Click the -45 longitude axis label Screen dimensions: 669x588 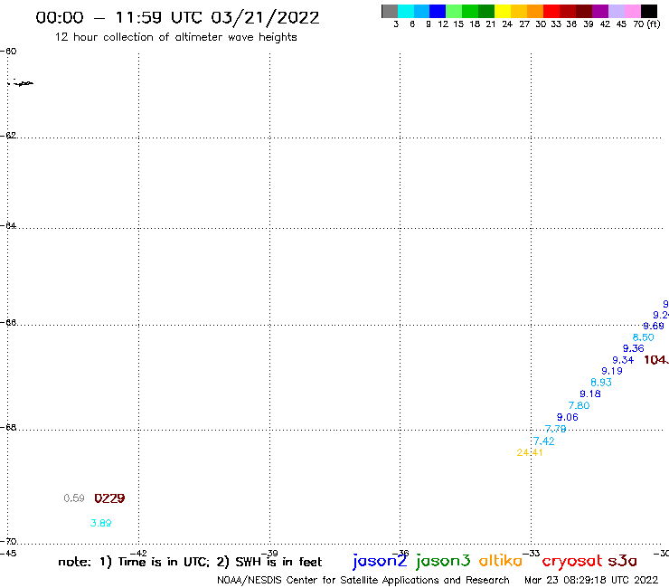[8, 554]
